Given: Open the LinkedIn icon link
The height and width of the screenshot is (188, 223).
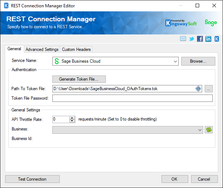Looking at the screenshot, I should (x=208, y=39).
